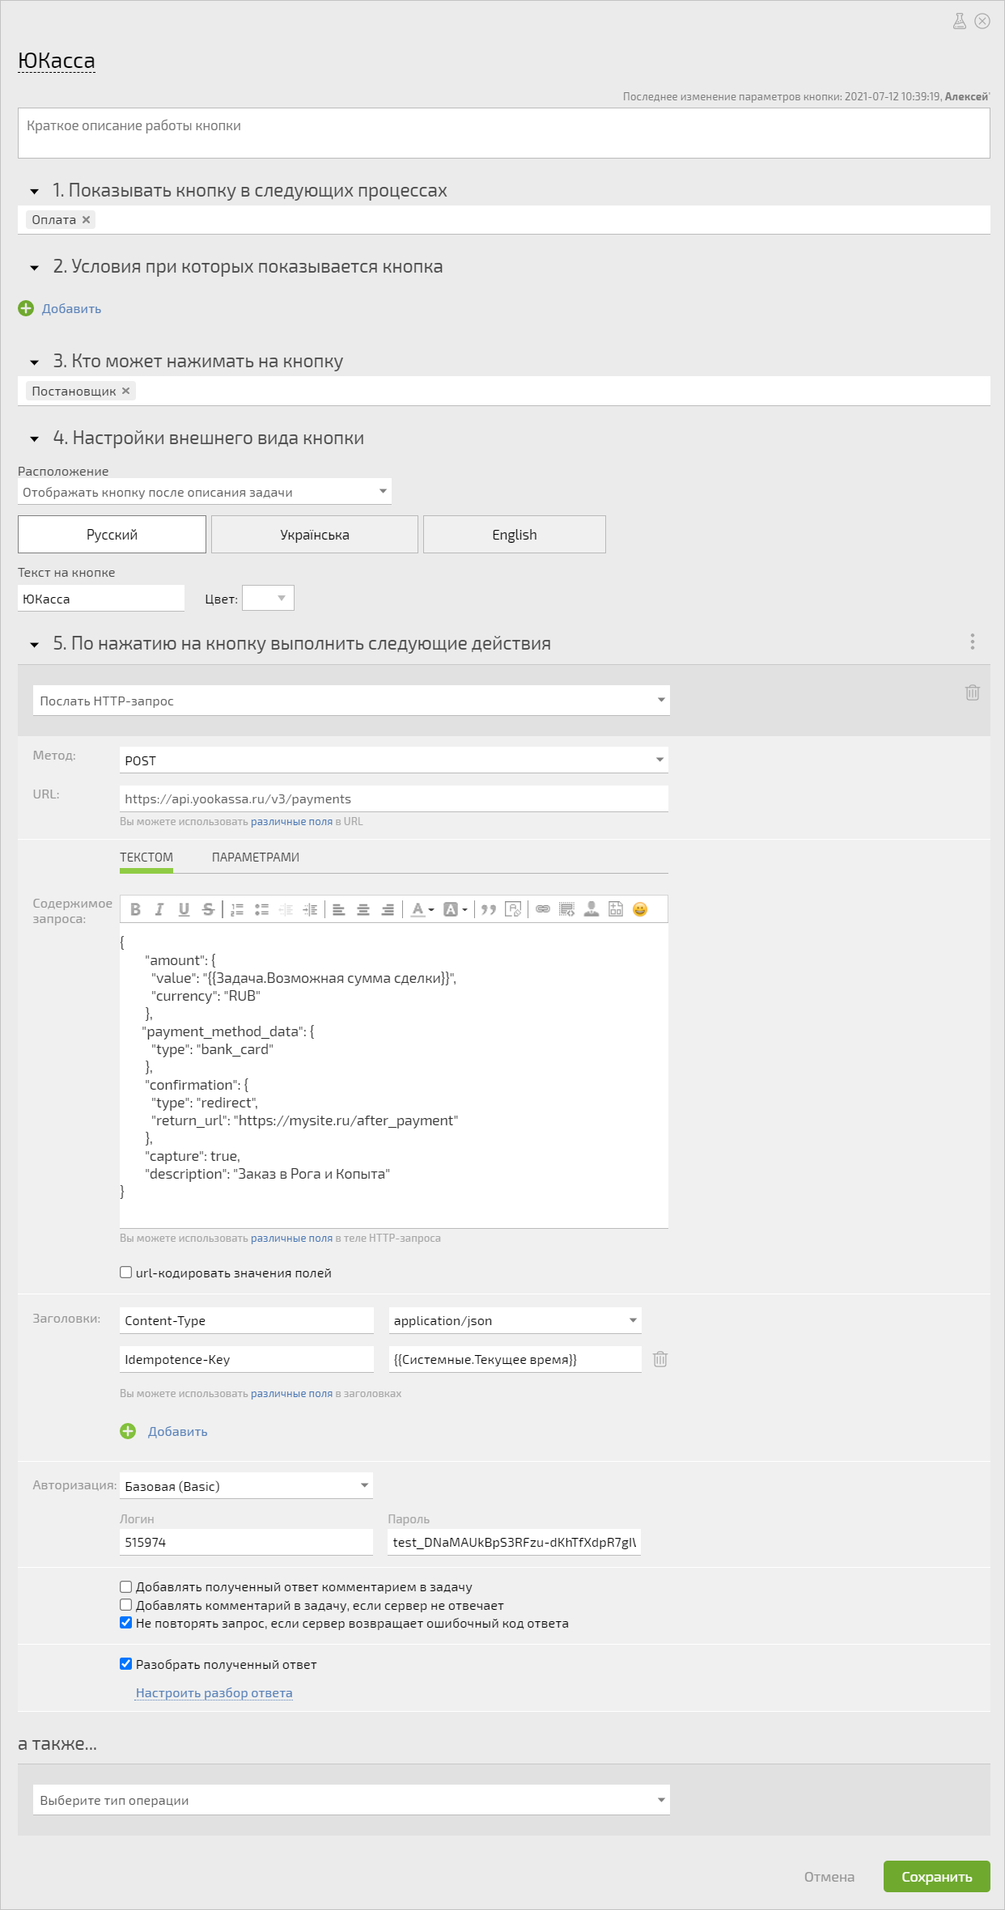Click the URL field with api.yookassa.ru
Viewport: 1005px width, 1910px height.
394,798
